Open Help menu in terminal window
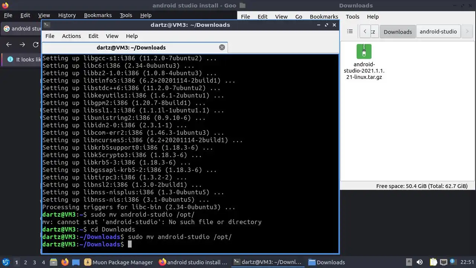The image size is (476, 268). pyautogui.click(x=132, y=36)
